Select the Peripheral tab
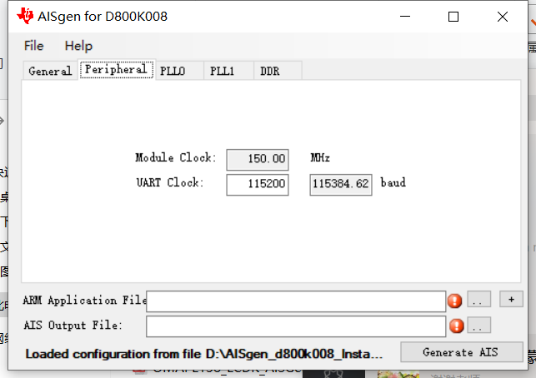The image size is (536, 378). point(116,69)
